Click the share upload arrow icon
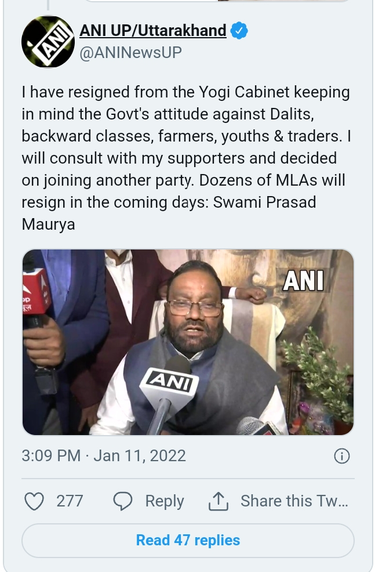 click(219, 501)
